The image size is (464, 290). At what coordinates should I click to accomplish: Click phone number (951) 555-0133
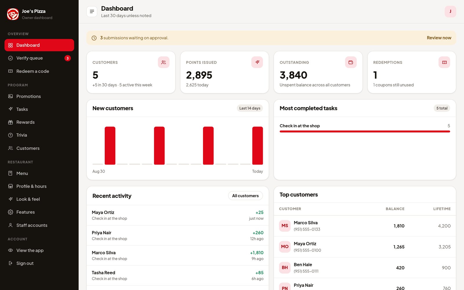coord(307,229)
